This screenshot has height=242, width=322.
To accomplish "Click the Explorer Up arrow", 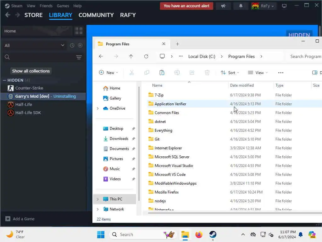I will coord(131,56).
